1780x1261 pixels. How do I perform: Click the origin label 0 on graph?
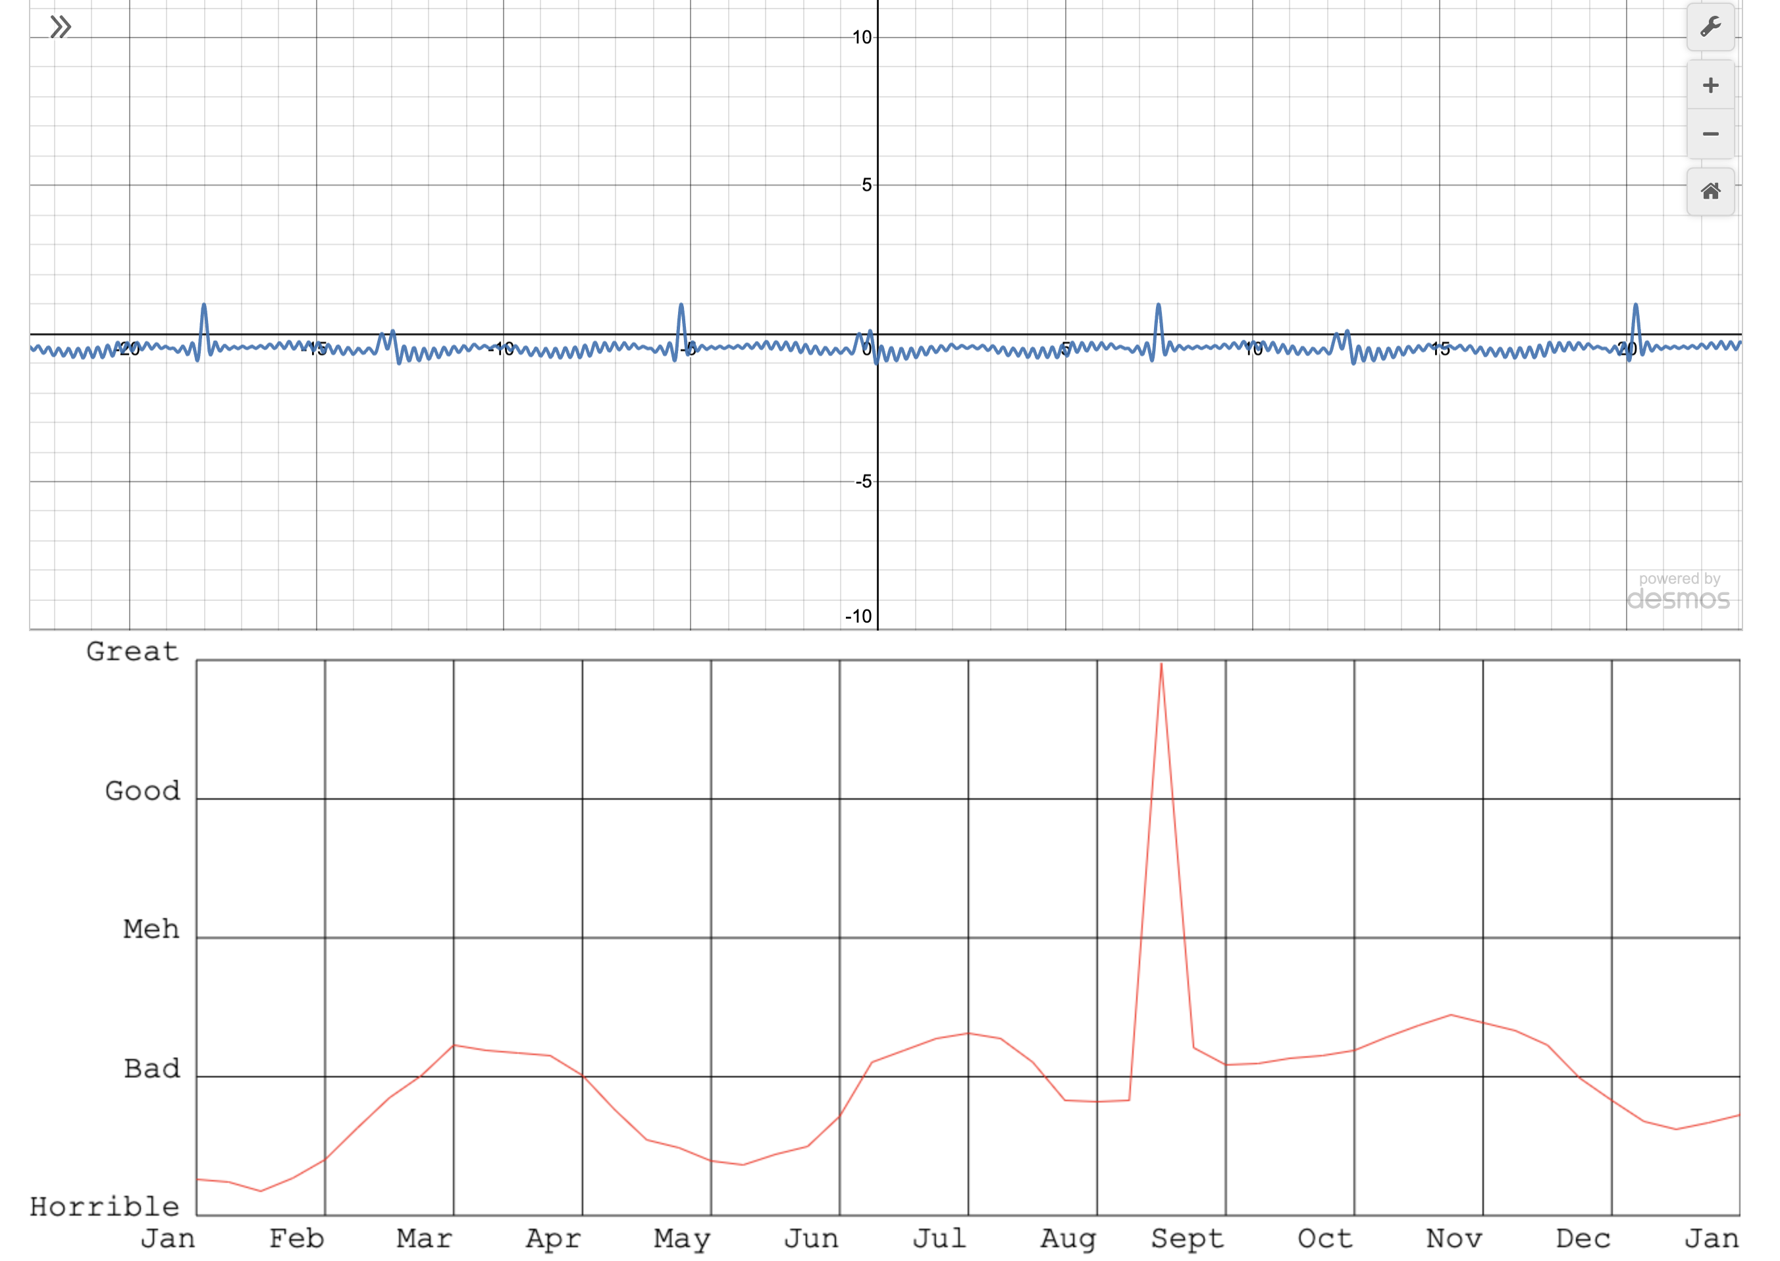tap(867, 349)
